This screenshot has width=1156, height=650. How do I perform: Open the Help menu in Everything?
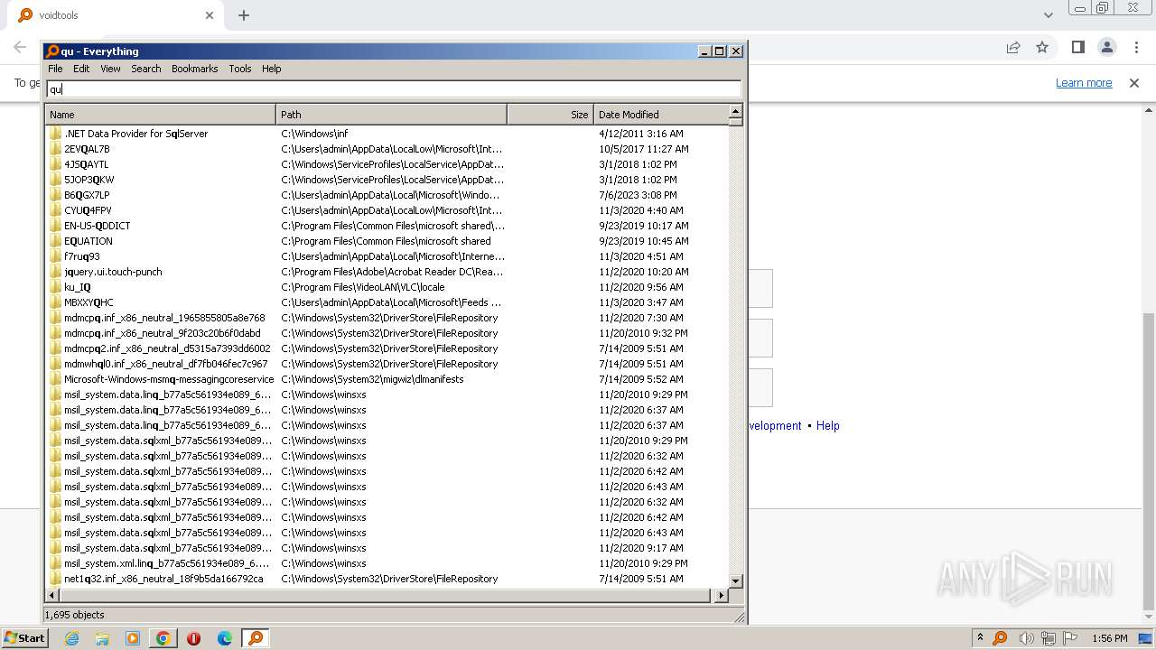tap(271, 69)
